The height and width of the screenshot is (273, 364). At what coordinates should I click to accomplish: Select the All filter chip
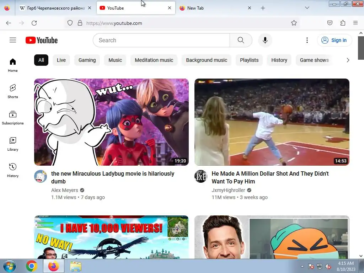(41, 60)
